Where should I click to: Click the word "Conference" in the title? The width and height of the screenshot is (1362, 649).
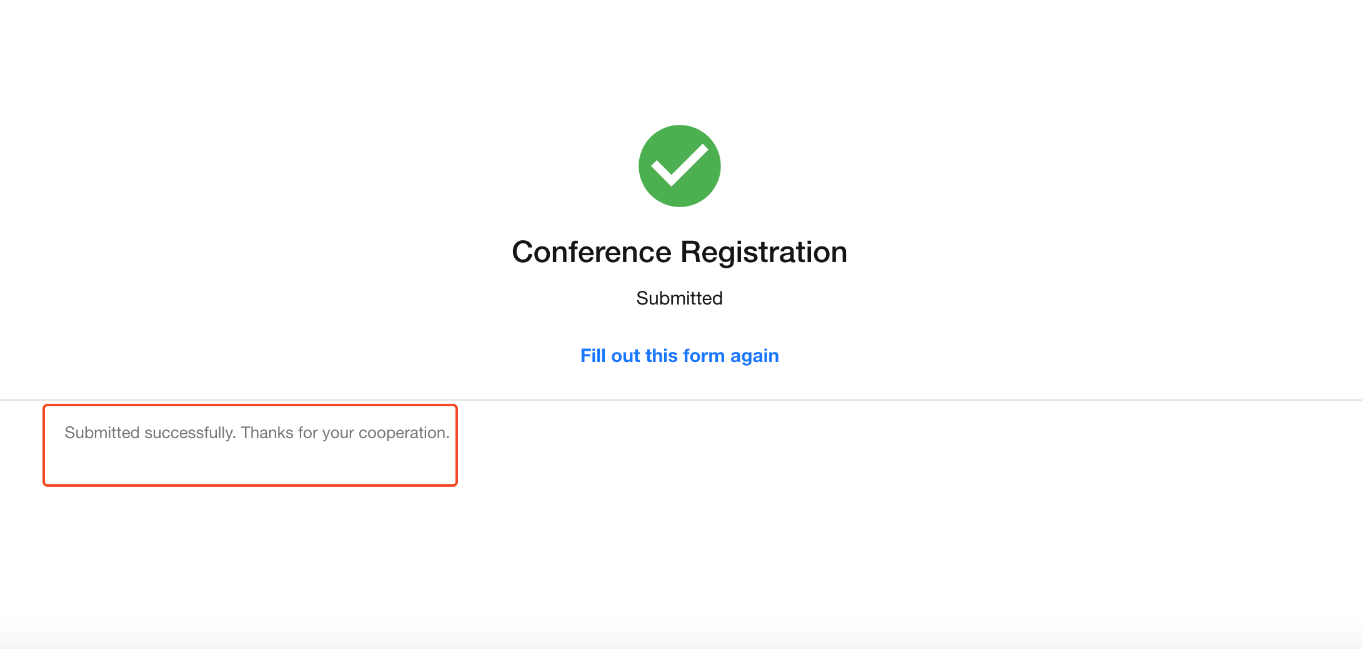tap(591, 252)
